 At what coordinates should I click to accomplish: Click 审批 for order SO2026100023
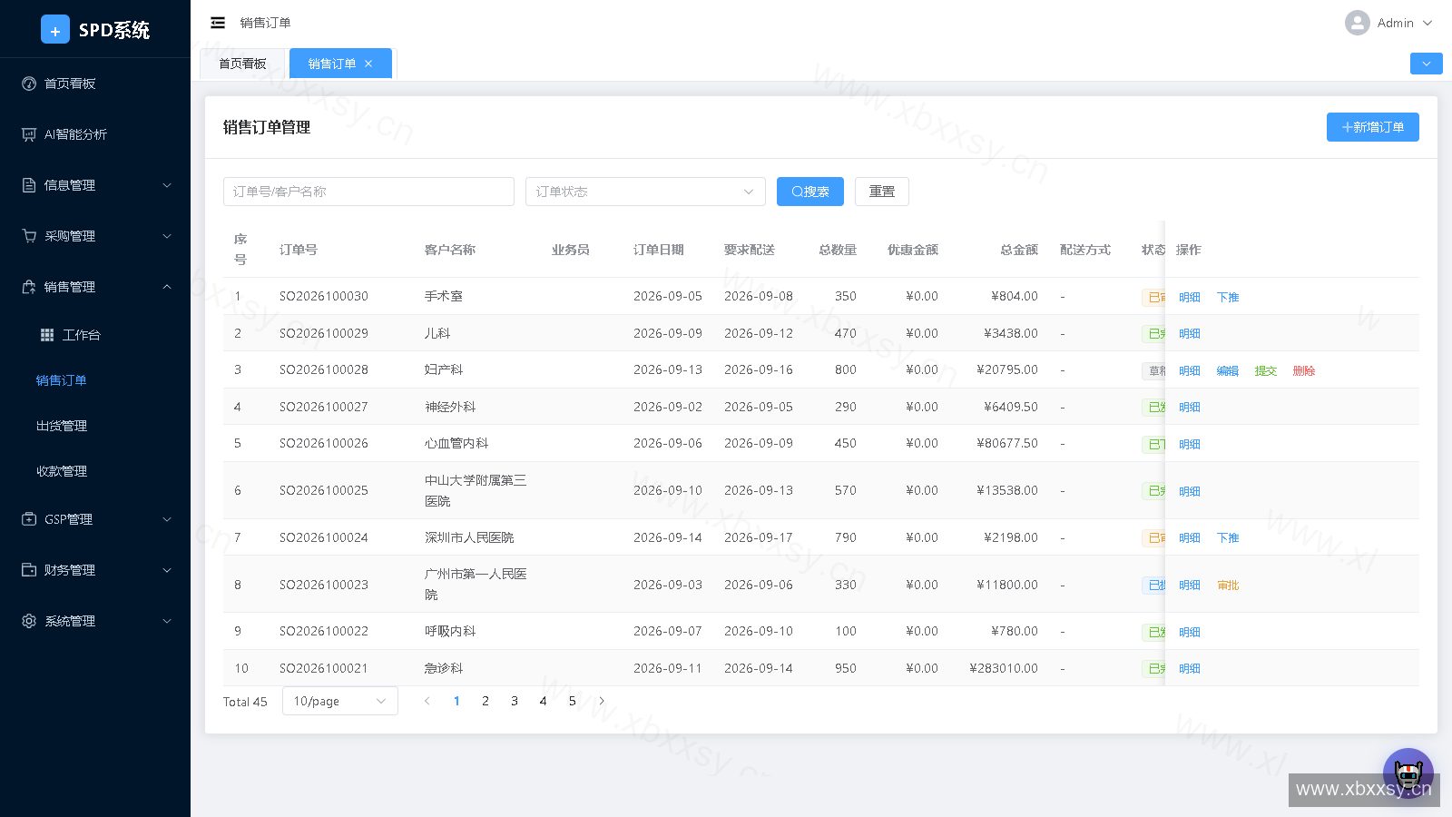(x=1228, y=585)
